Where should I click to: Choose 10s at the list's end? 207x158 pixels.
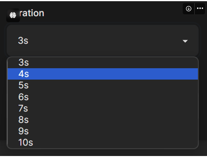[103, 143]
